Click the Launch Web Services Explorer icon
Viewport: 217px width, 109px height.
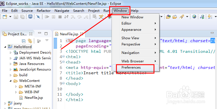(x=202, y=17)
